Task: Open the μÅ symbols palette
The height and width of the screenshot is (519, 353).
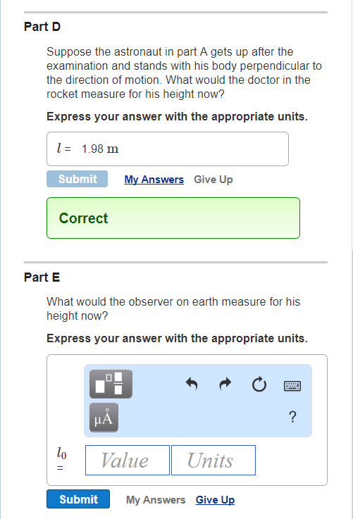Action: 104,418
